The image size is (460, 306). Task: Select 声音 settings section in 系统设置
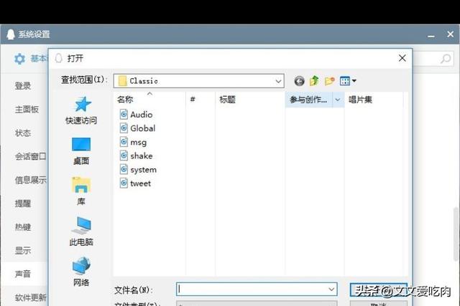point(23,274)
